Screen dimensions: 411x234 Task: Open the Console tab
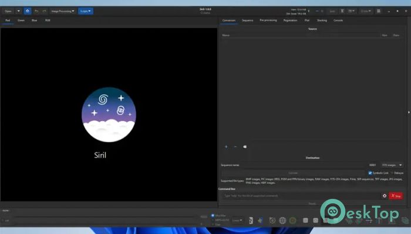point(338,20)
